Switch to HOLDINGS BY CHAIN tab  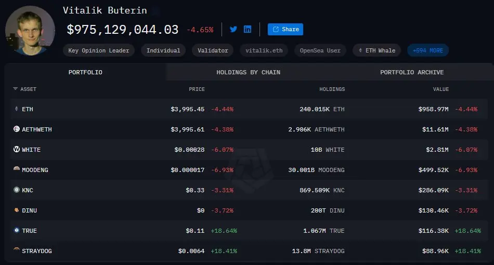pos(248,72)
